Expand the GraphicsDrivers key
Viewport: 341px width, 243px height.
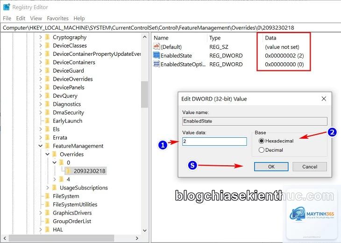pos(41,213)
